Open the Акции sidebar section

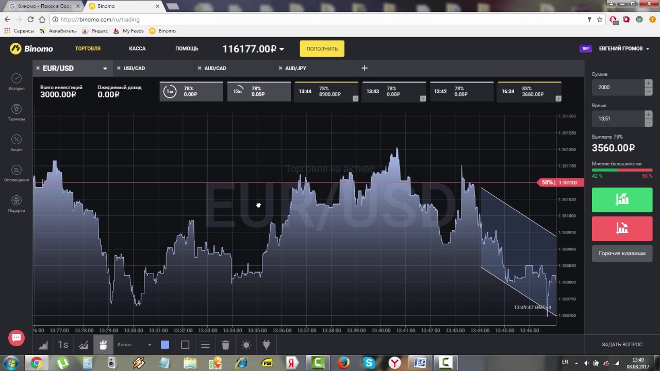[x=16, y=142]
